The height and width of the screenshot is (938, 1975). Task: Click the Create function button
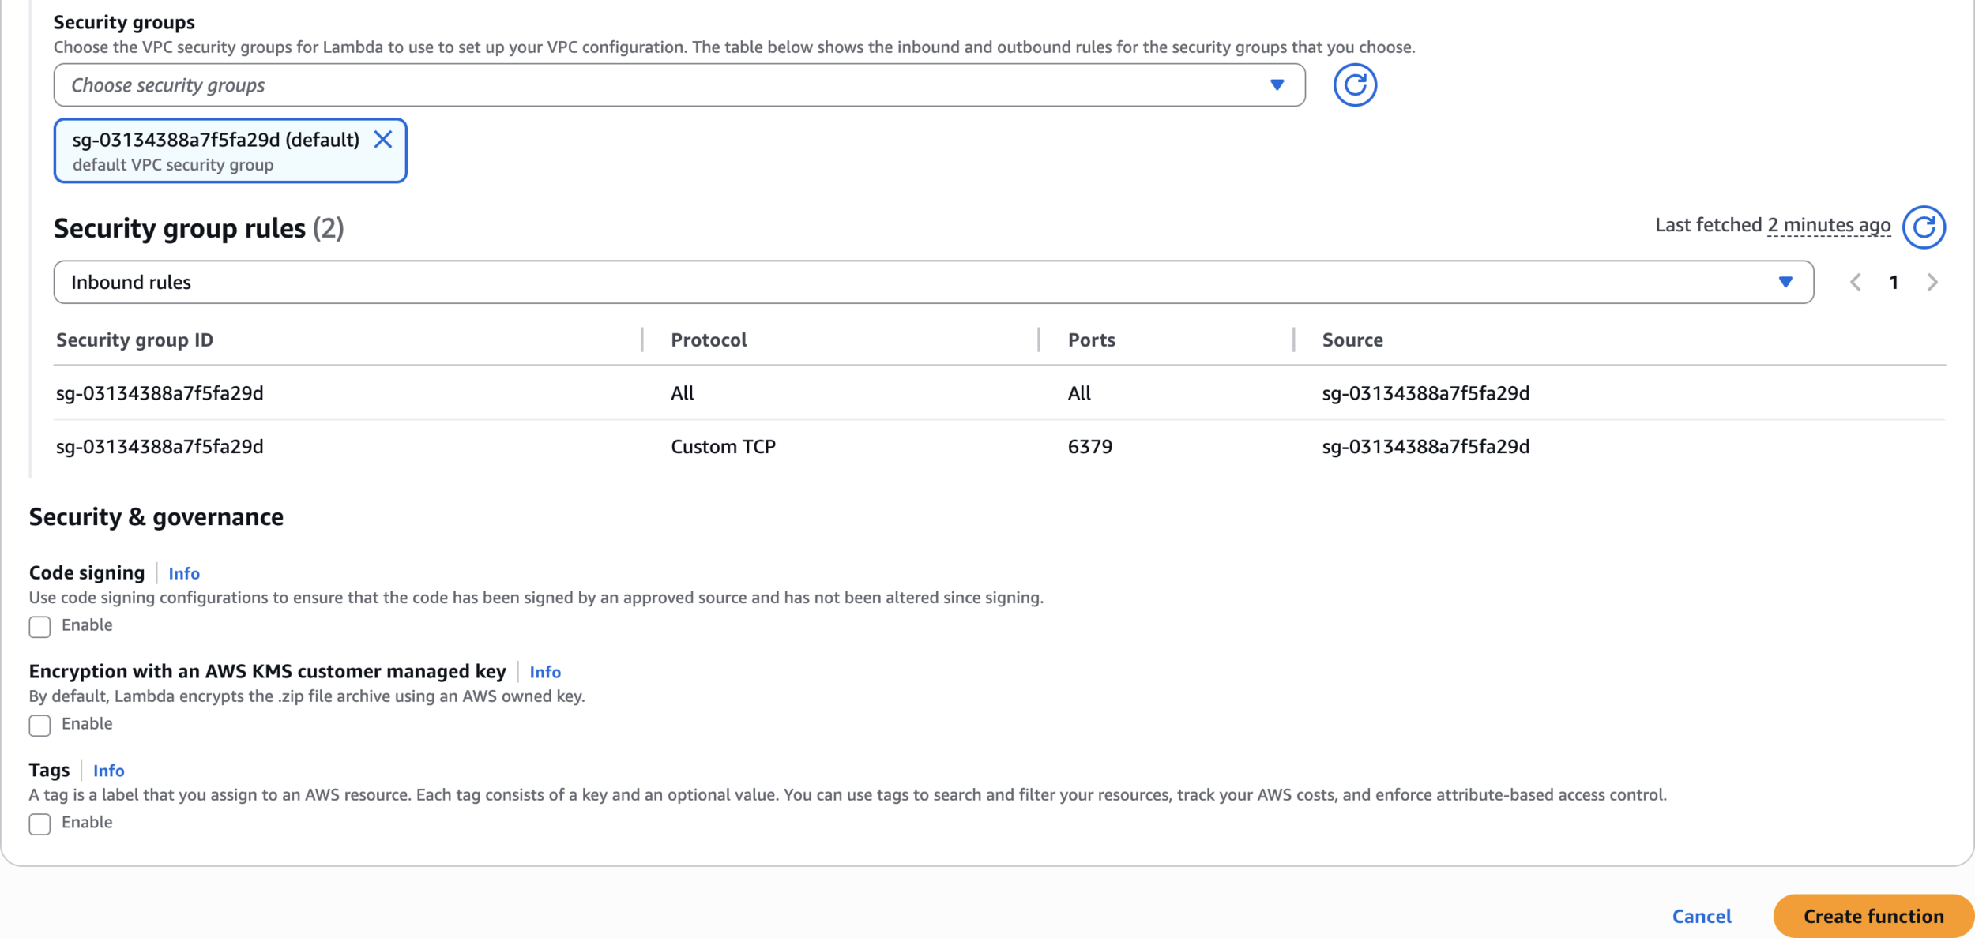(1872, 916)
